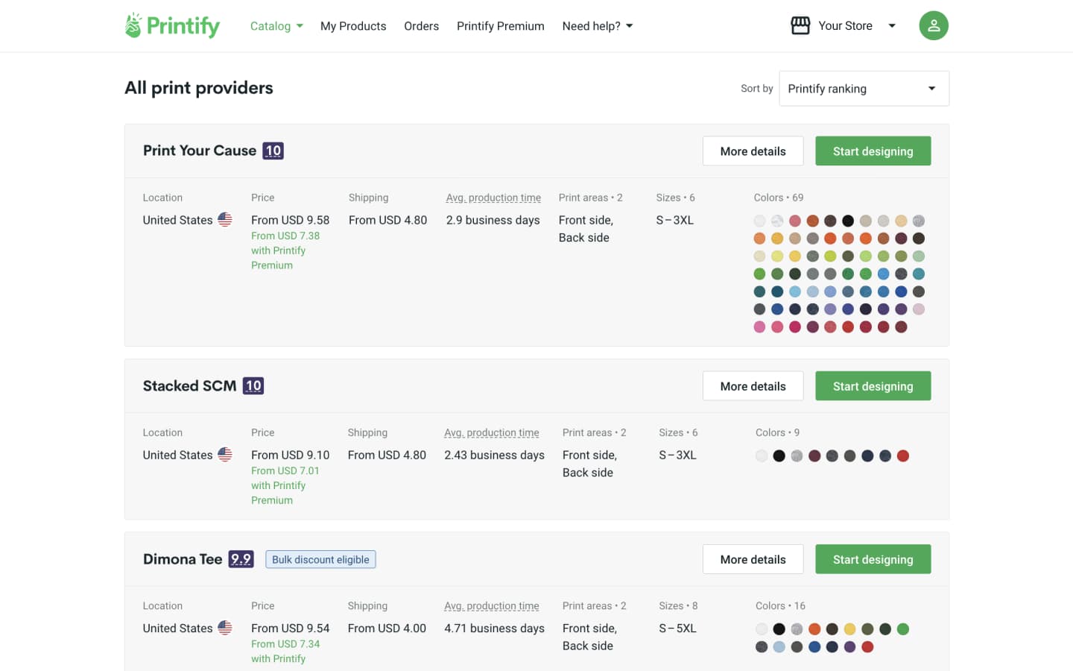Open Printify Premium page

501,26
